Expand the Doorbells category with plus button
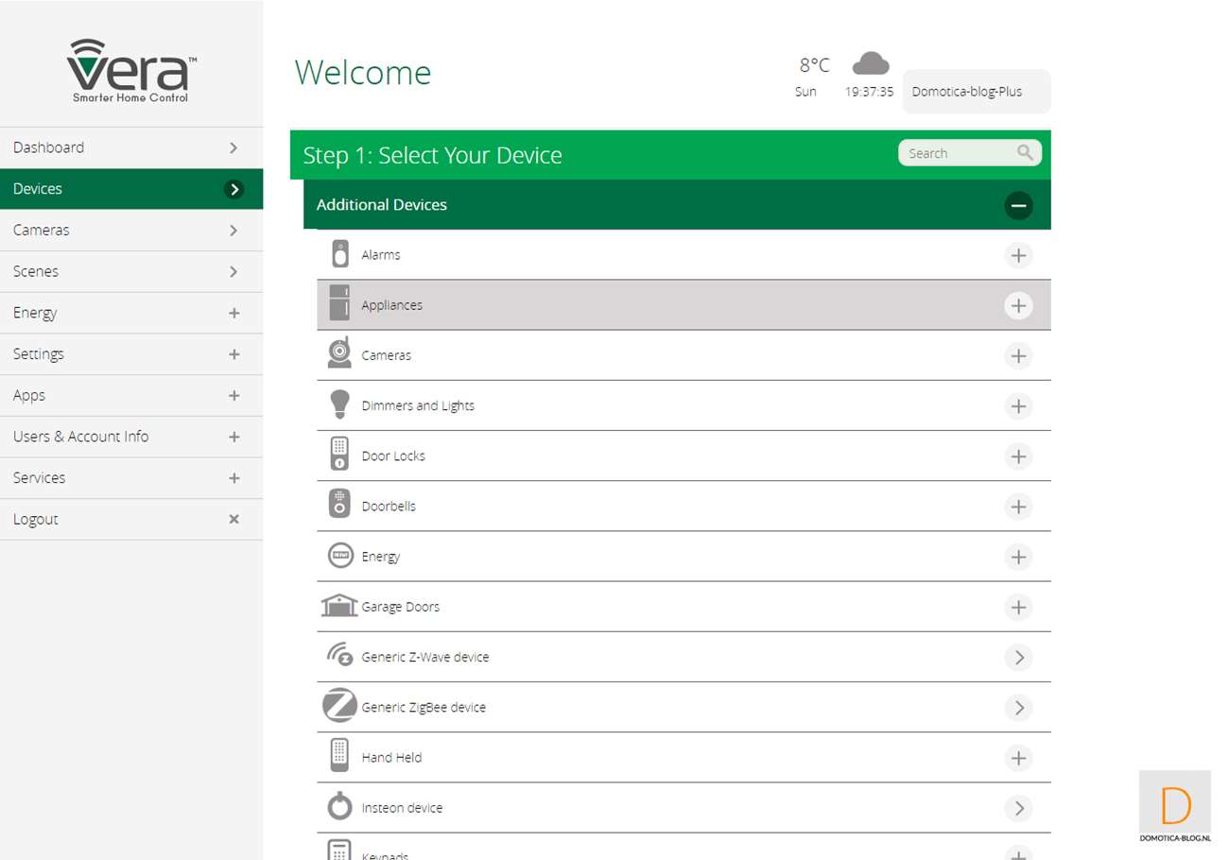The width and height of the screenshot is (1229, 860). 1018,507
